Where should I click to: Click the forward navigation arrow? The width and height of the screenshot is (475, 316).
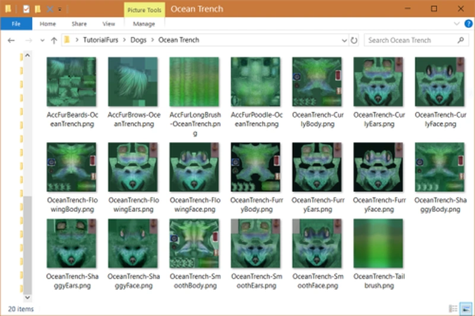[28, 40]
